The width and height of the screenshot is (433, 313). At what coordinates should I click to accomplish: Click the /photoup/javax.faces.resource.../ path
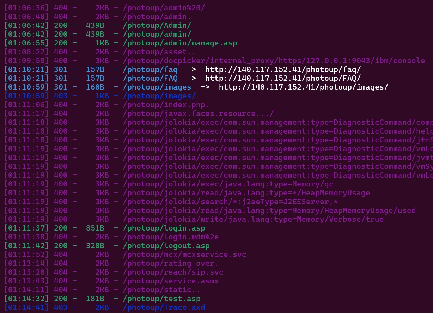[198, 113]
